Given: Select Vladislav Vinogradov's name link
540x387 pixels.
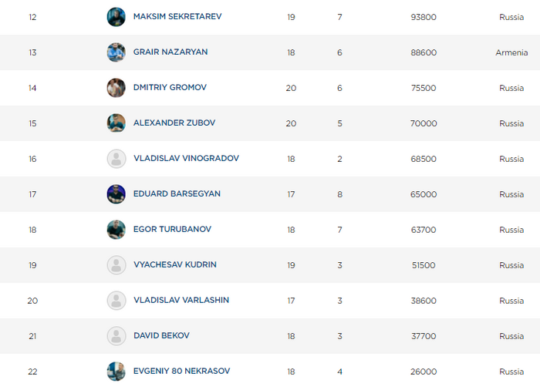Looking at the screenshot, I should pyautogui.click(x=185, y=158).
